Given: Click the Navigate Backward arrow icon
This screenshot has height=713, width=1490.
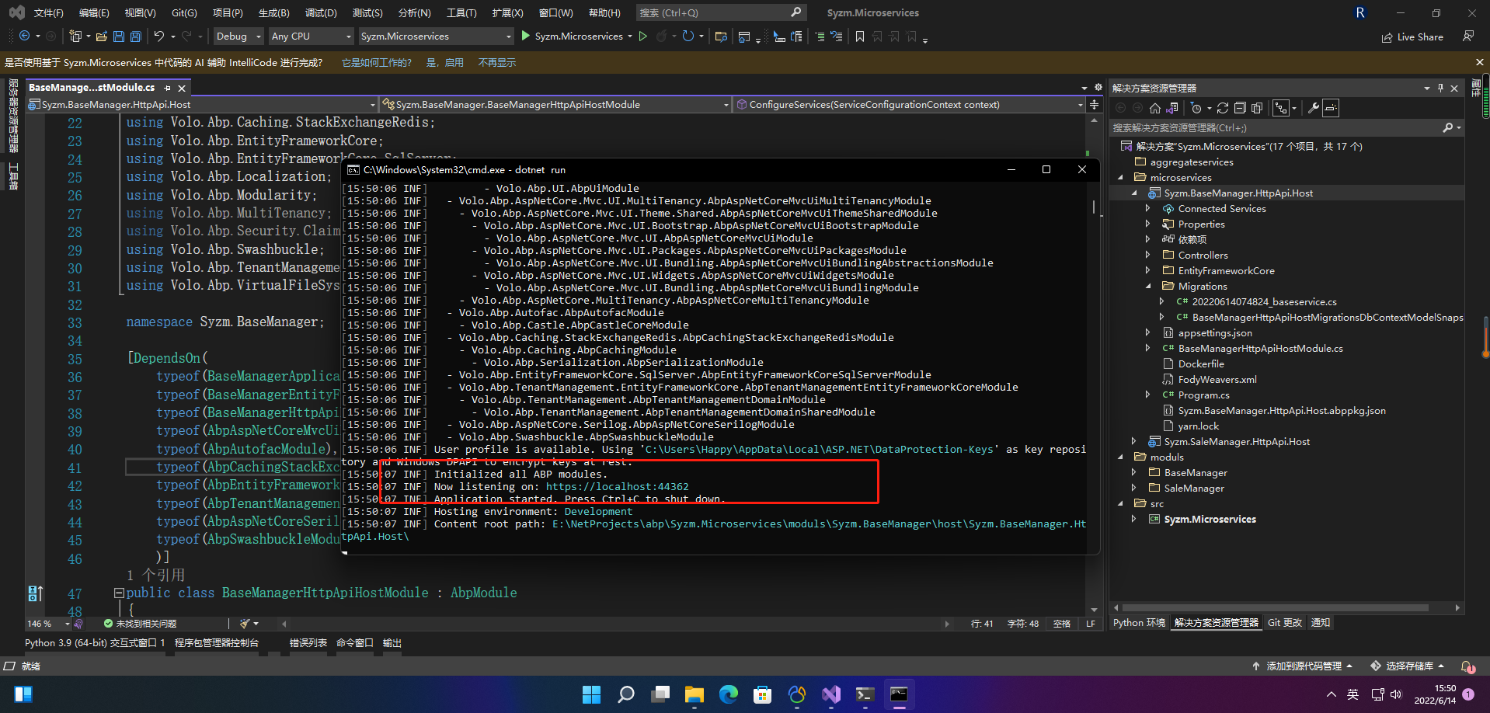Looking at the screenshot, I should click(x=25, y=37).
